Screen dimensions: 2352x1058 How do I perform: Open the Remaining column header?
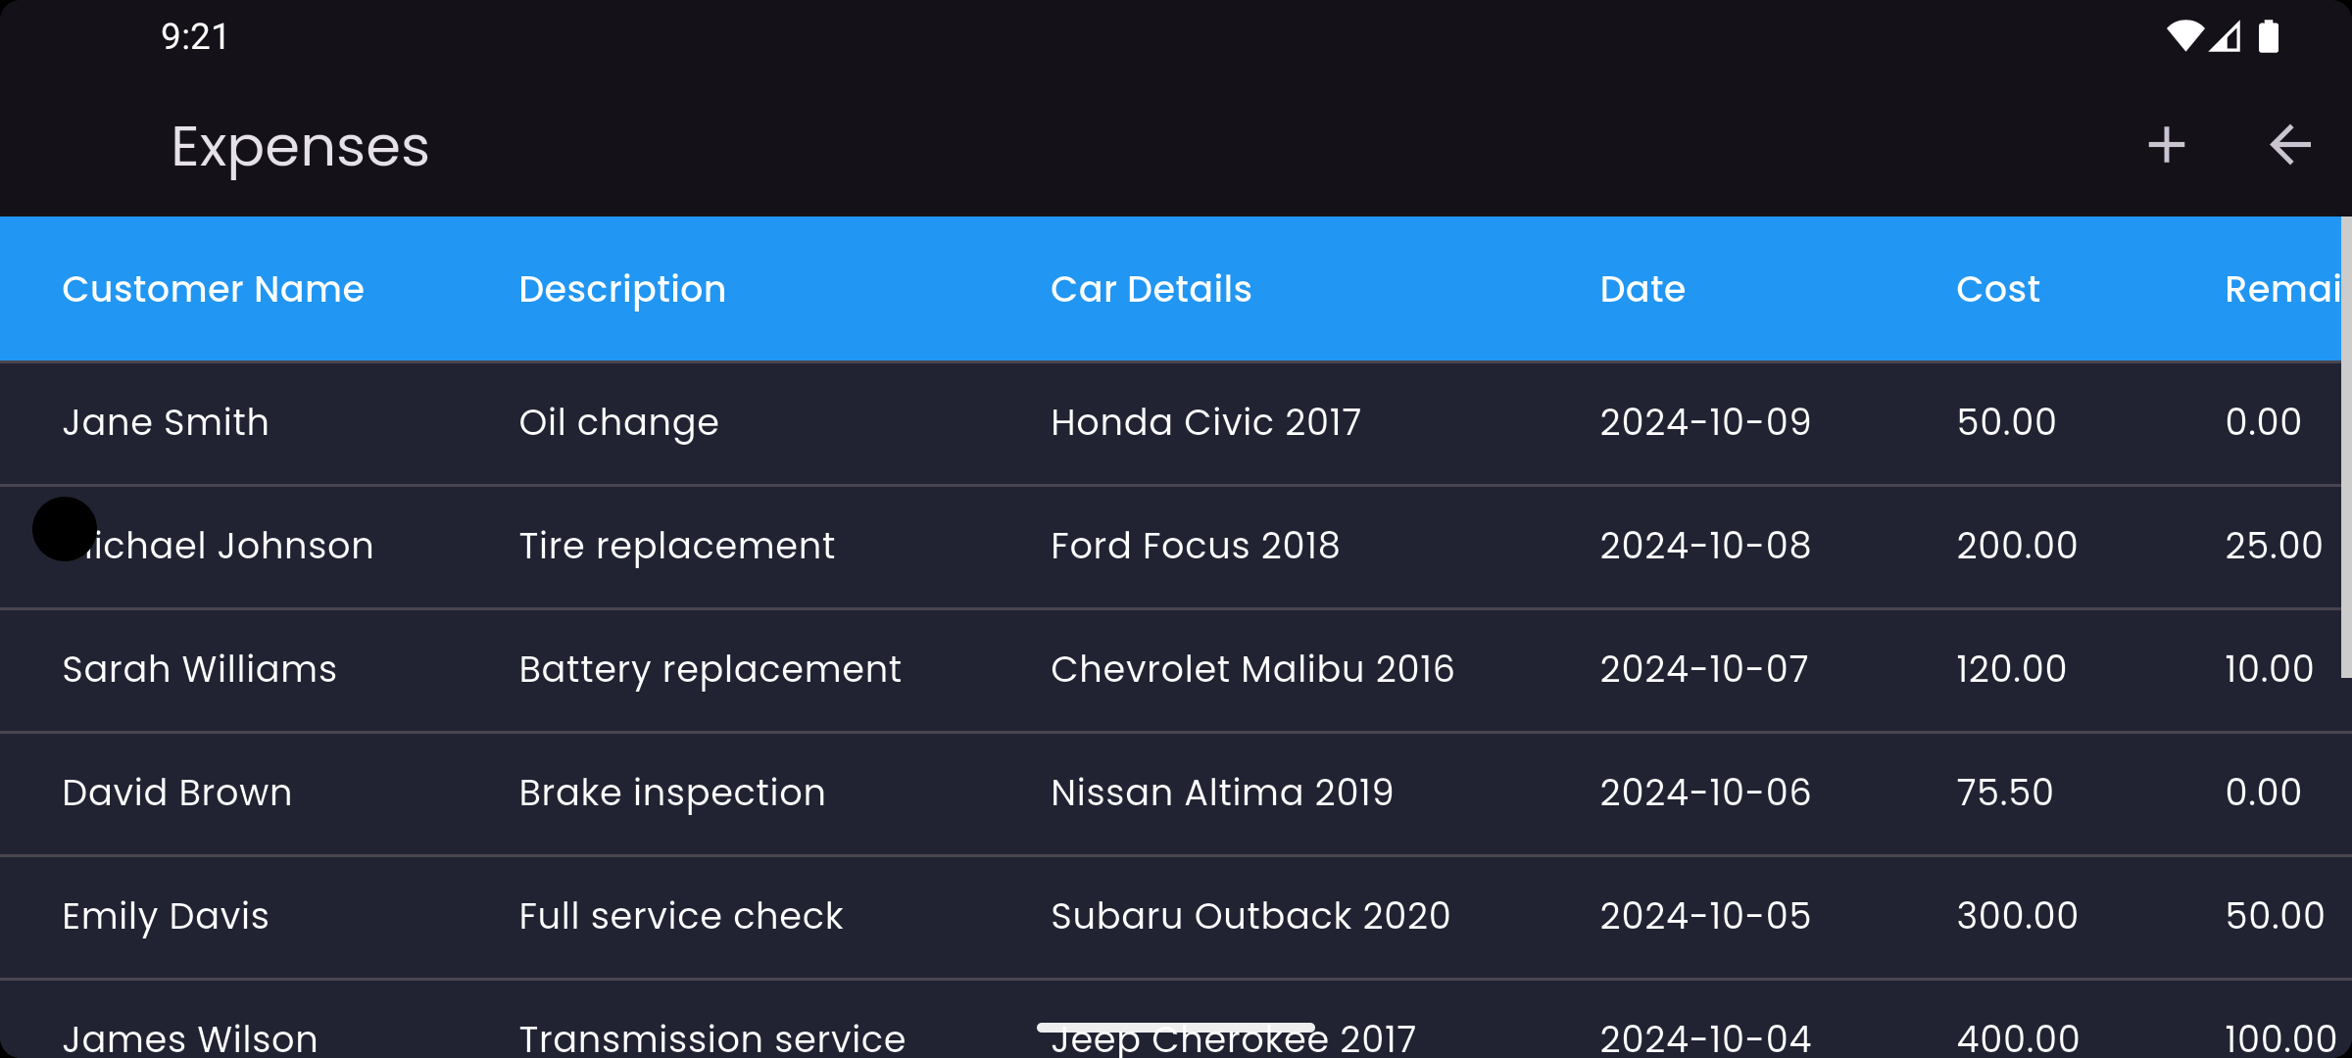[2283, 288]
